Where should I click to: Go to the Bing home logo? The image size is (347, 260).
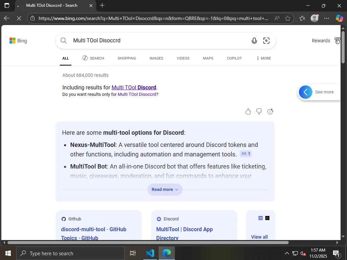[x=18, y=41]
